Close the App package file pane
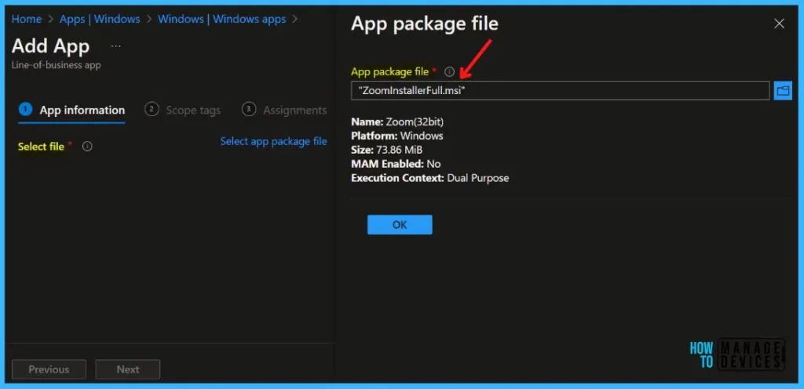Viewport: 804px width, 389px height. pyautogui.click(x=779, y=24)
